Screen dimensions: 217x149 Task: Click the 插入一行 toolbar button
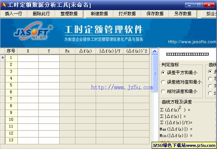14,14
